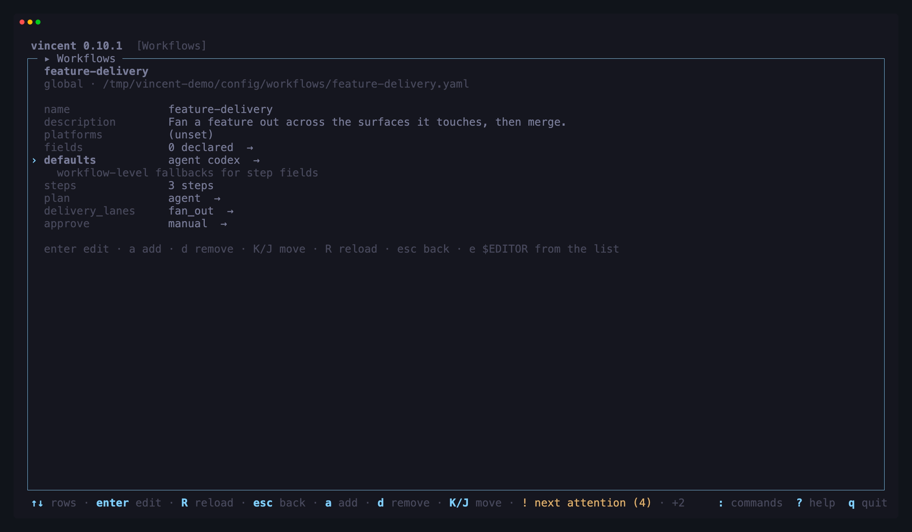The height and width of the screenshot is (532, 912).
Task: Select the description row label
Action: coord(80,122)
